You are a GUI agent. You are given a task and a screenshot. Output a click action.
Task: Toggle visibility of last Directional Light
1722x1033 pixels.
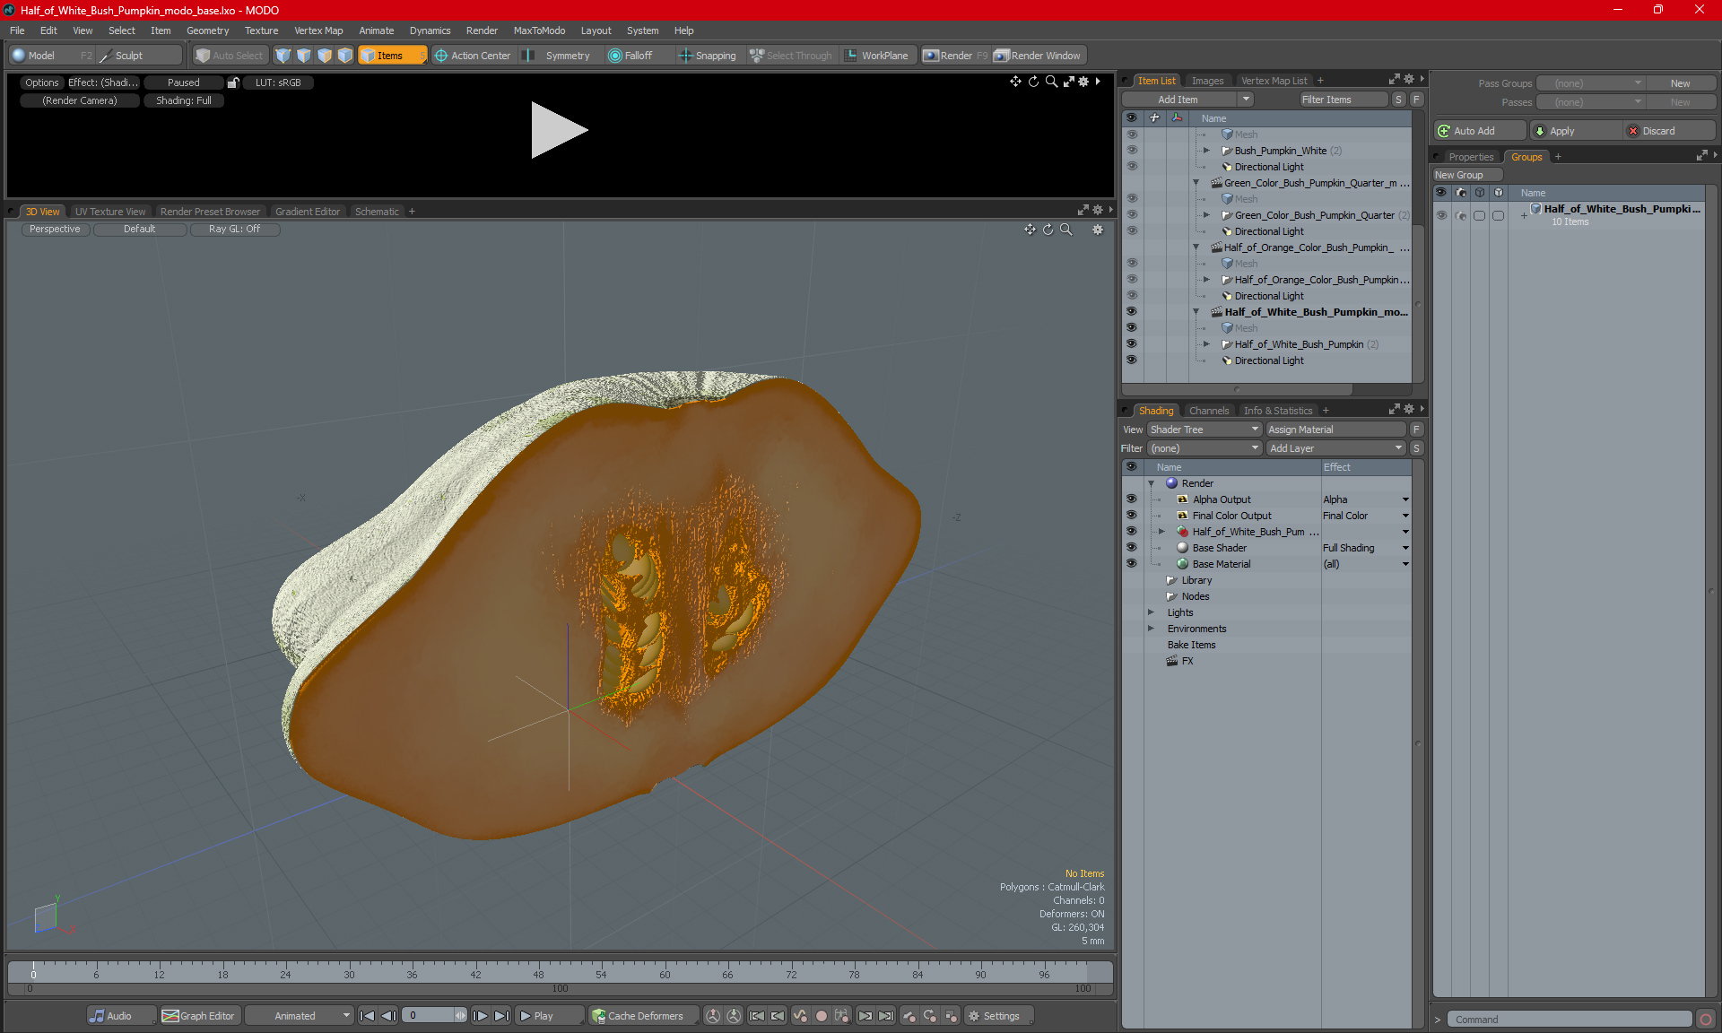point(1132,360)
